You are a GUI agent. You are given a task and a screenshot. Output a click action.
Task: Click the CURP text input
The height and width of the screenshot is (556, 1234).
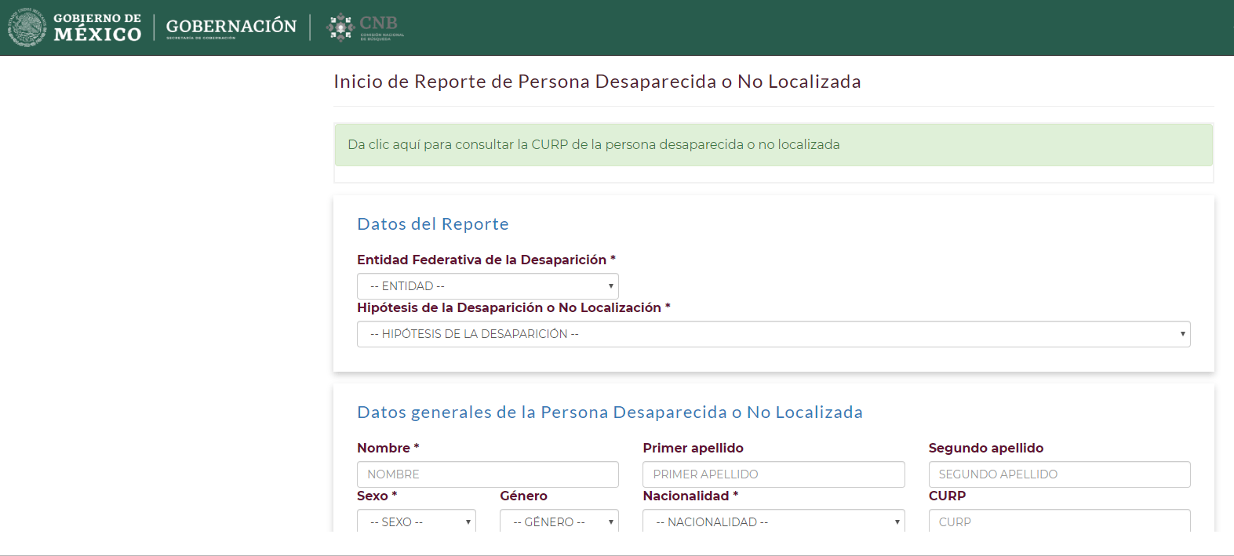click(x=1059, y=521)
